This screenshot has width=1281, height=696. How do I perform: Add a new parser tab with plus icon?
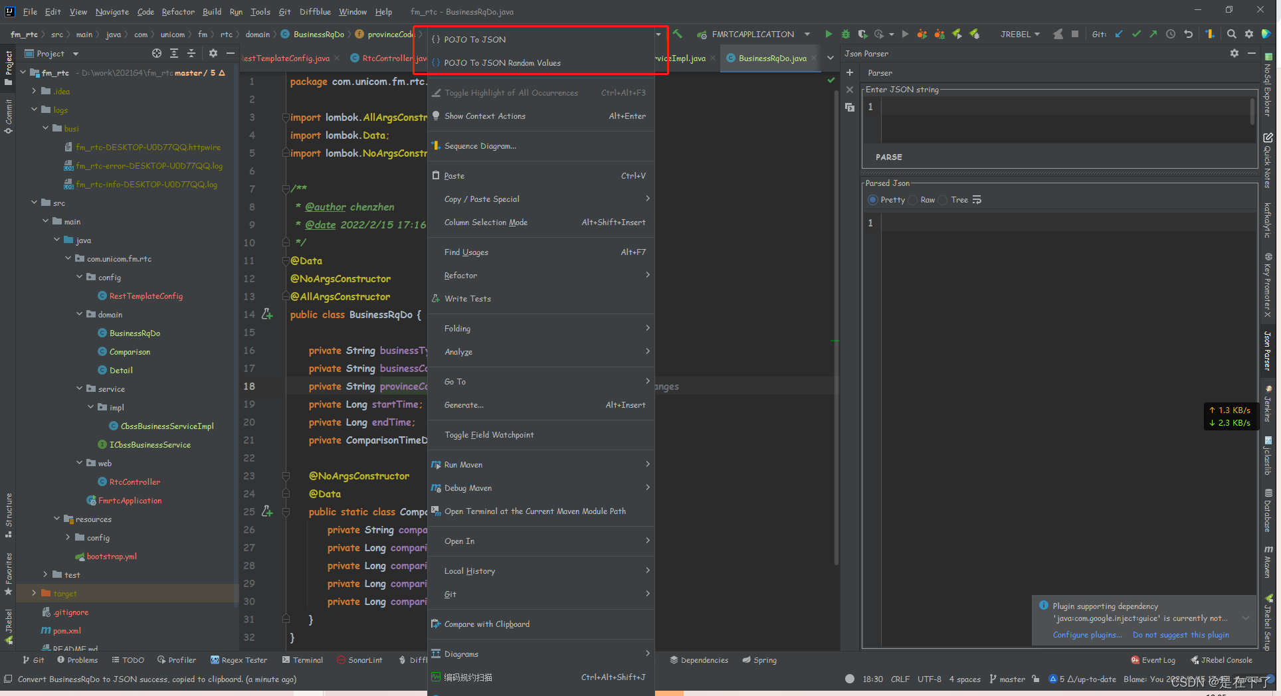pyautogui.click(x=850, y=72)
